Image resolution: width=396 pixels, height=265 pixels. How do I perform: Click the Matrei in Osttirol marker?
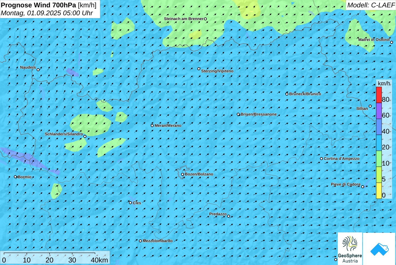391,42
